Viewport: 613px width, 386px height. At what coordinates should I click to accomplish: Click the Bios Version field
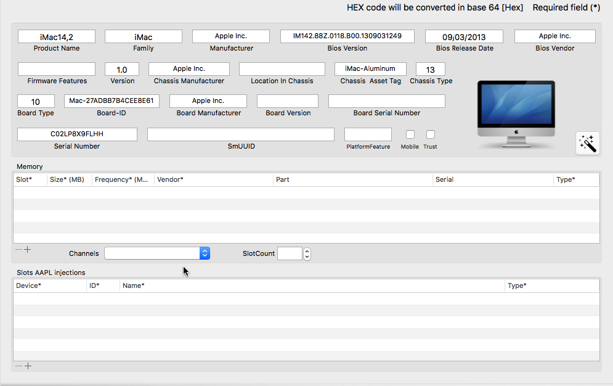pyautogui.click(x=347, y=36)
